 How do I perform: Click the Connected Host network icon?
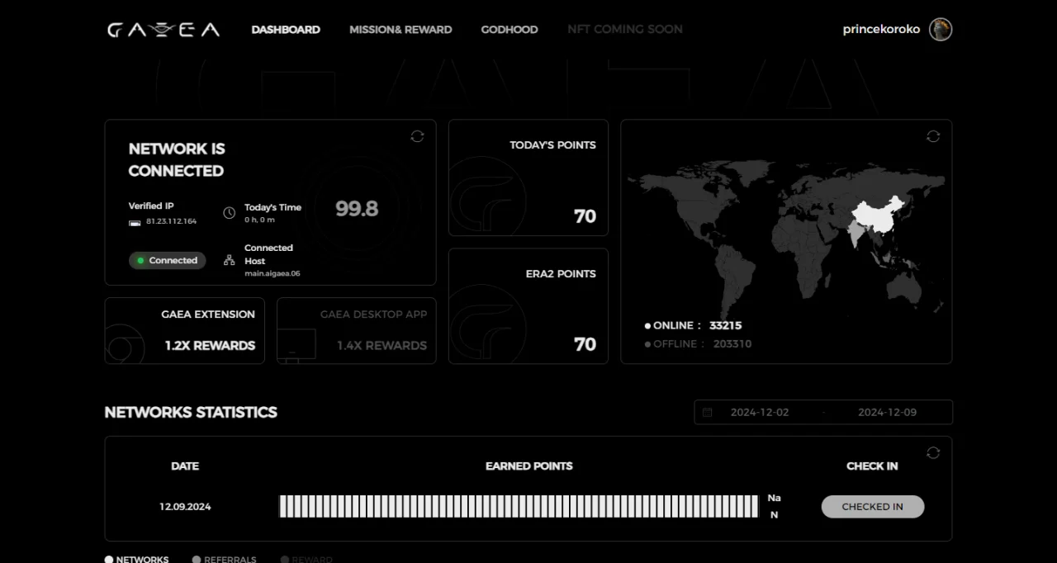230,260
